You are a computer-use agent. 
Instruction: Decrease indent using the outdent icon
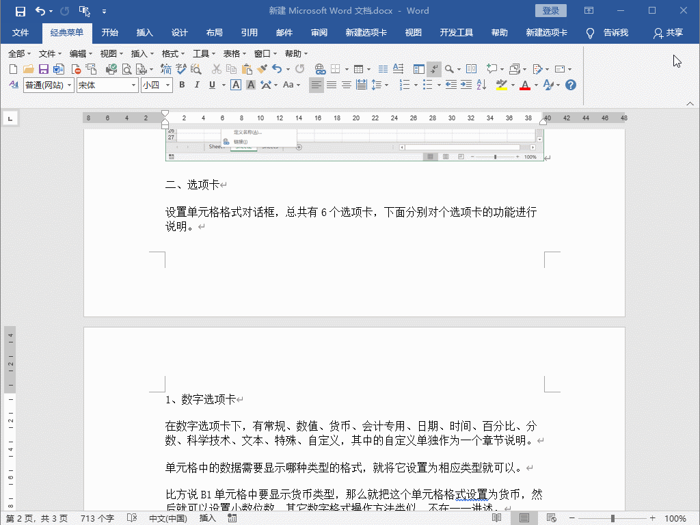pos(451,85)
